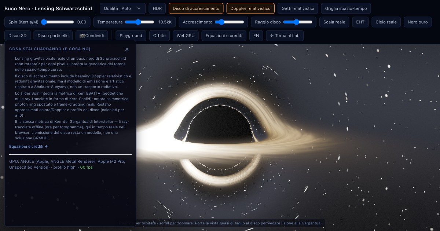Click the Condividi camera button
The image size is (440, 231).
tap(92, 36)
